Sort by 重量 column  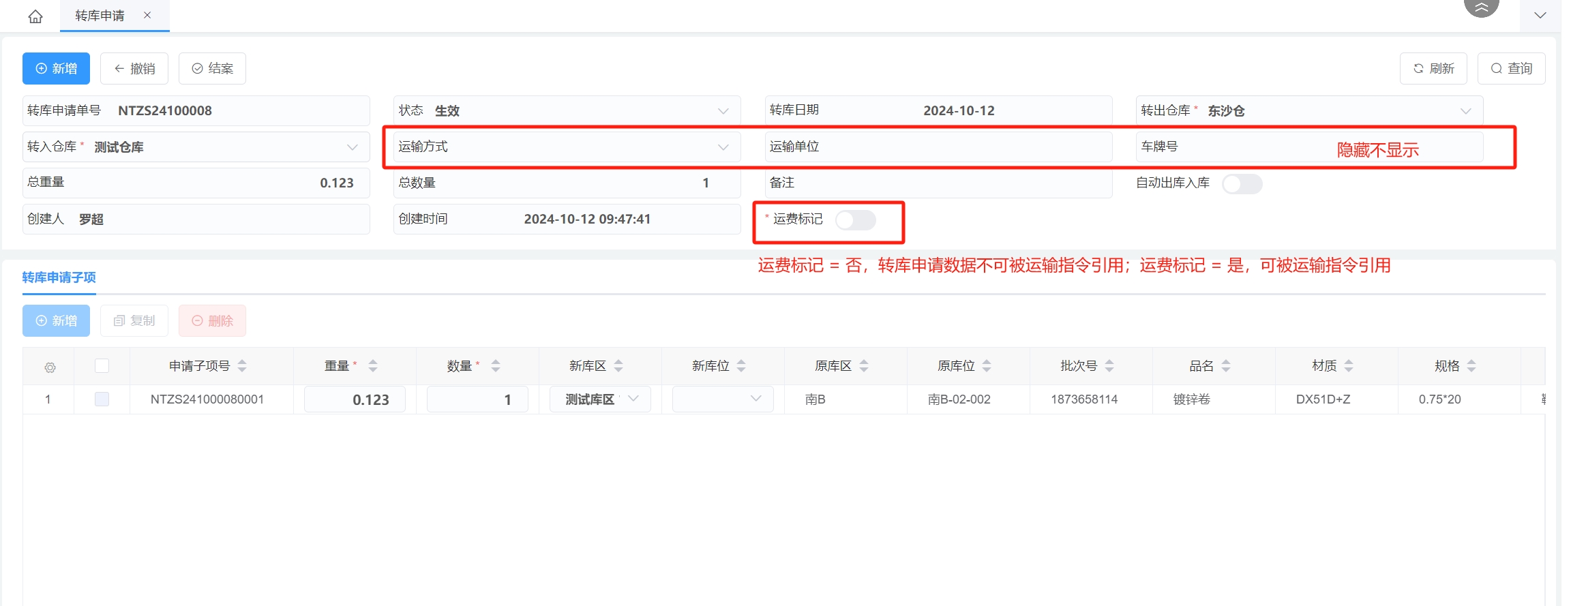pyautogui.click(x=373, y=366)
